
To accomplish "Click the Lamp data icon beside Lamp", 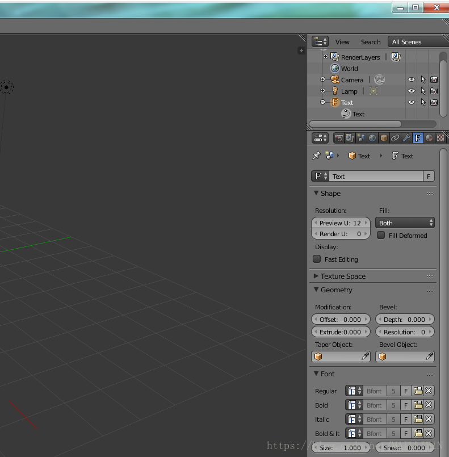I will [374, 91].
